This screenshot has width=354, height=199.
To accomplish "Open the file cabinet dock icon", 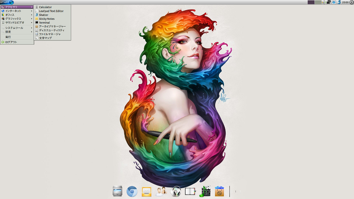I will pyautogui.click(x=117, y=191).
